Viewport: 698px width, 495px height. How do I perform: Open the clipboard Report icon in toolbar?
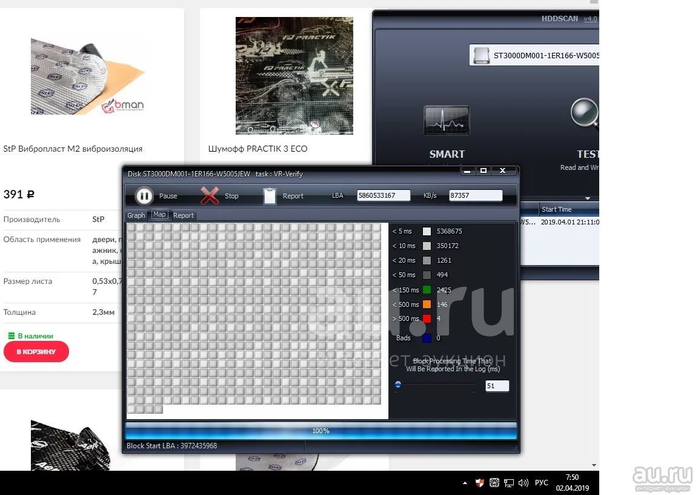click(270, 195)
